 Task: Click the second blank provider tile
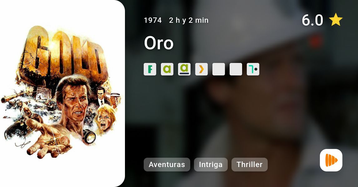point(236,69)
